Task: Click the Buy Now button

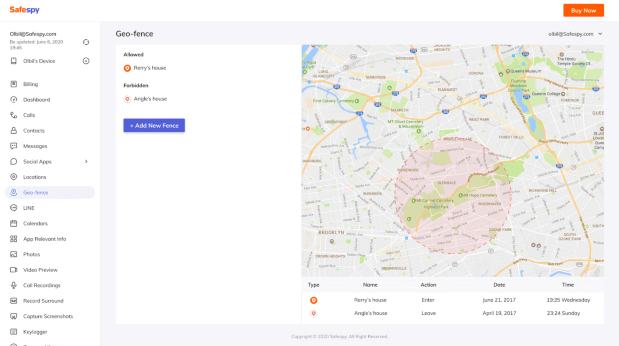Action: (583, 10)
